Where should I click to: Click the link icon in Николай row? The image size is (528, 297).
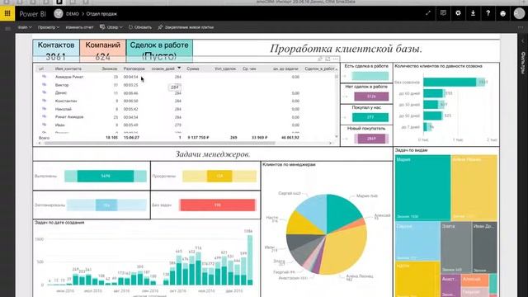pos(44,109)
